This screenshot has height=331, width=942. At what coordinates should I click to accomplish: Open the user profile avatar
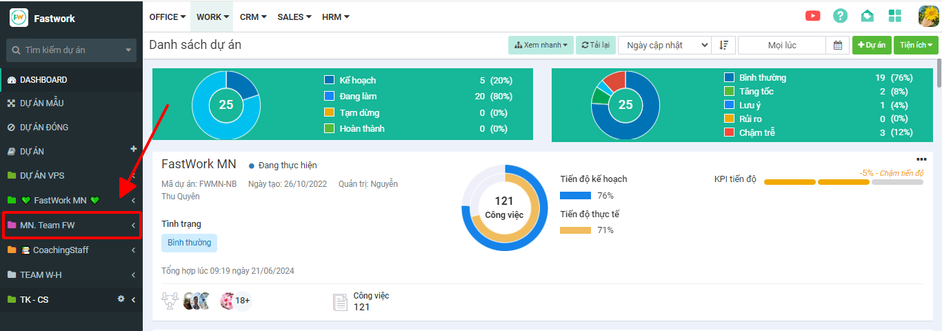[928, 16]
